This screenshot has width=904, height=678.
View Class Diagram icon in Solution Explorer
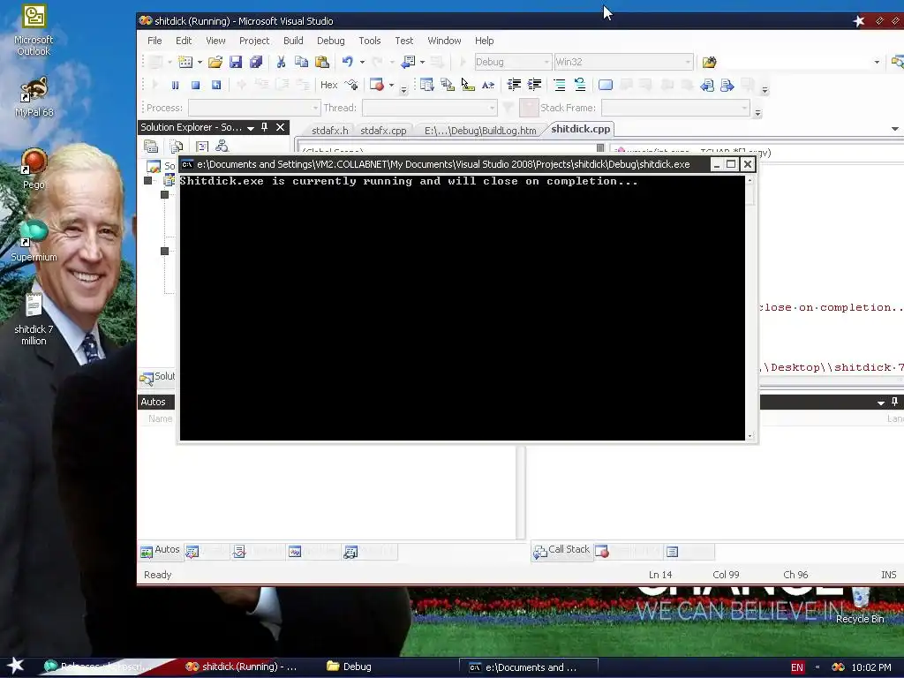coord(222,147)
